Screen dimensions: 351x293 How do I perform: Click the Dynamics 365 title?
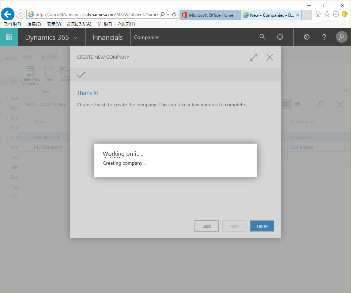tap(47, 37)
